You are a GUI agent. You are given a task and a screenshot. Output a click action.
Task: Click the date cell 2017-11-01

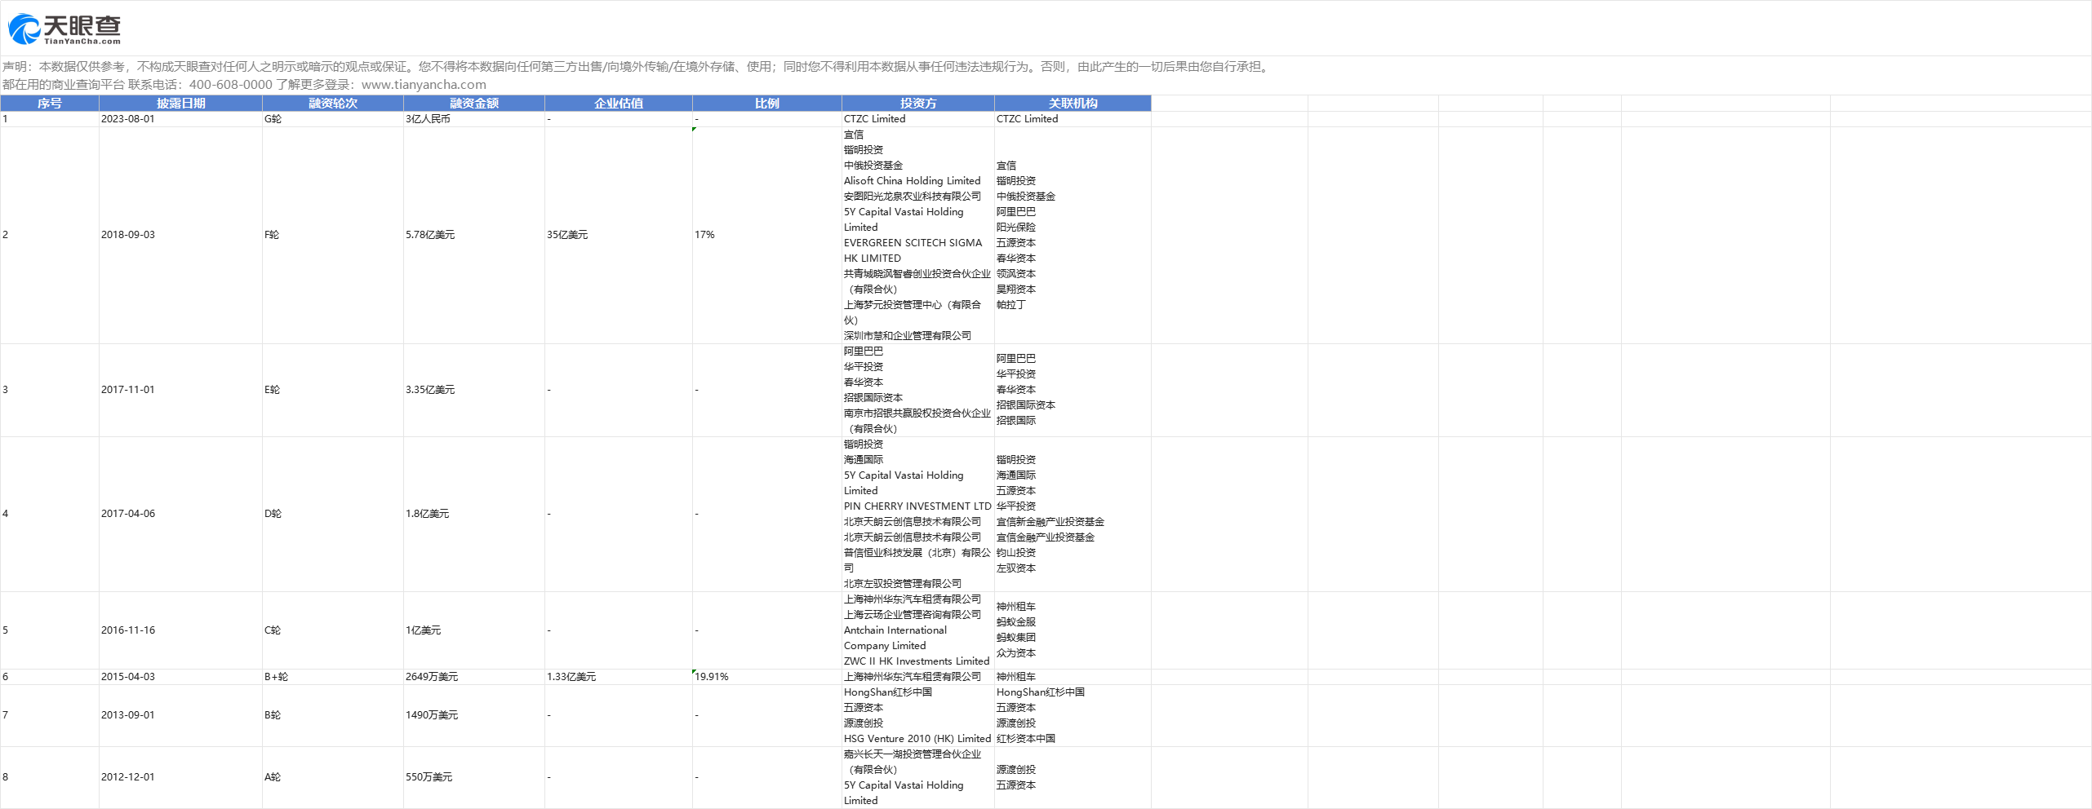pyautogui.click(x=181, y=390)
